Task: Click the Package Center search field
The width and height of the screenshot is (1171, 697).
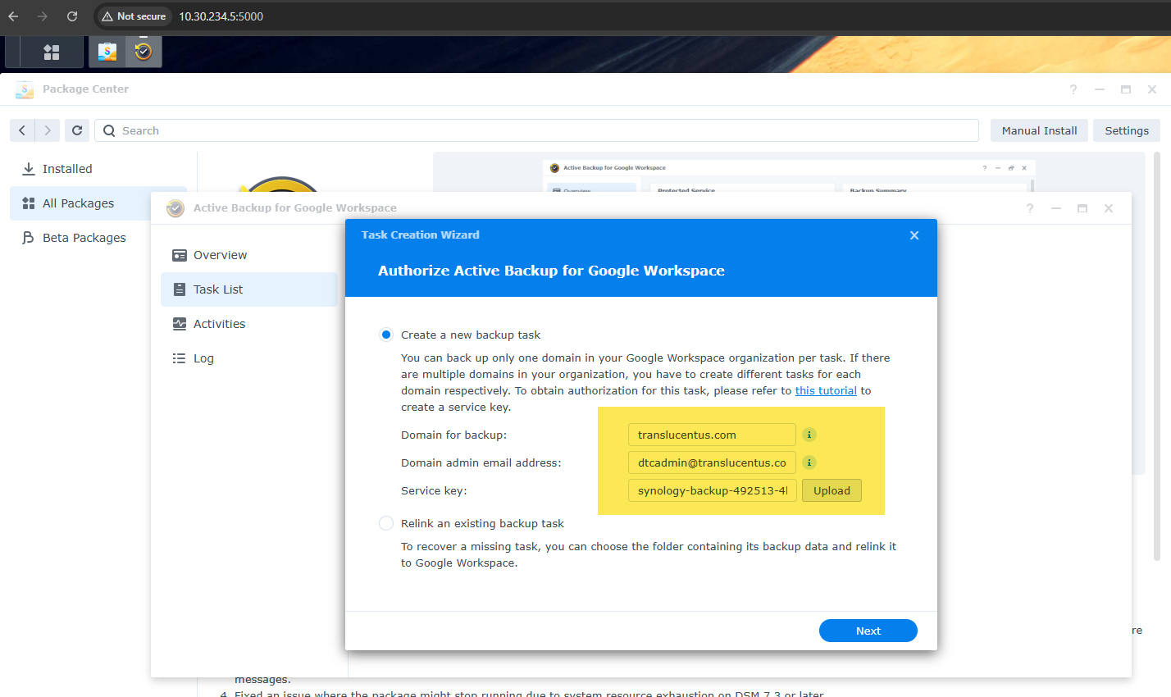Action: click(536, 130)
